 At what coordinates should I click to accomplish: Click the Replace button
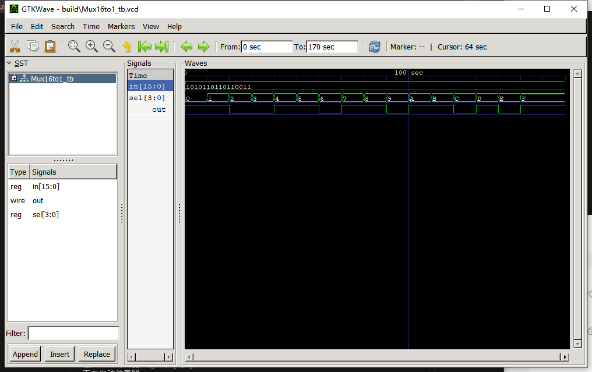(x=96, y=354)
